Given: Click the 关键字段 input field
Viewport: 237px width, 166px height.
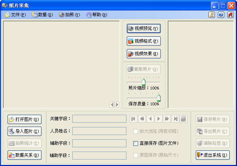Looking at the screenshot, I should click(x=99, y=119).
